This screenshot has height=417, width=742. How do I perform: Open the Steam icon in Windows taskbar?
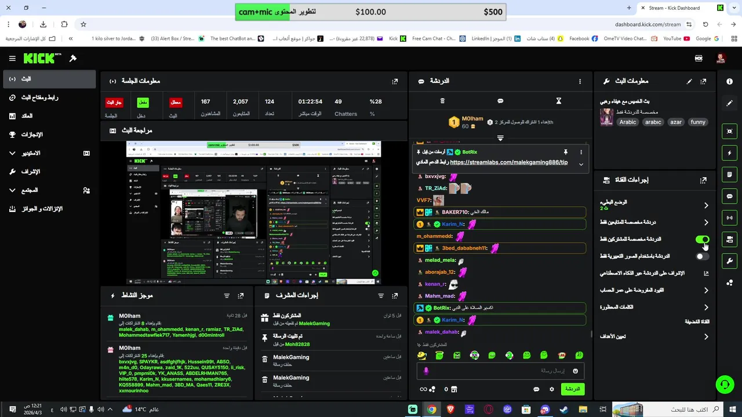[x=563, y=409]
